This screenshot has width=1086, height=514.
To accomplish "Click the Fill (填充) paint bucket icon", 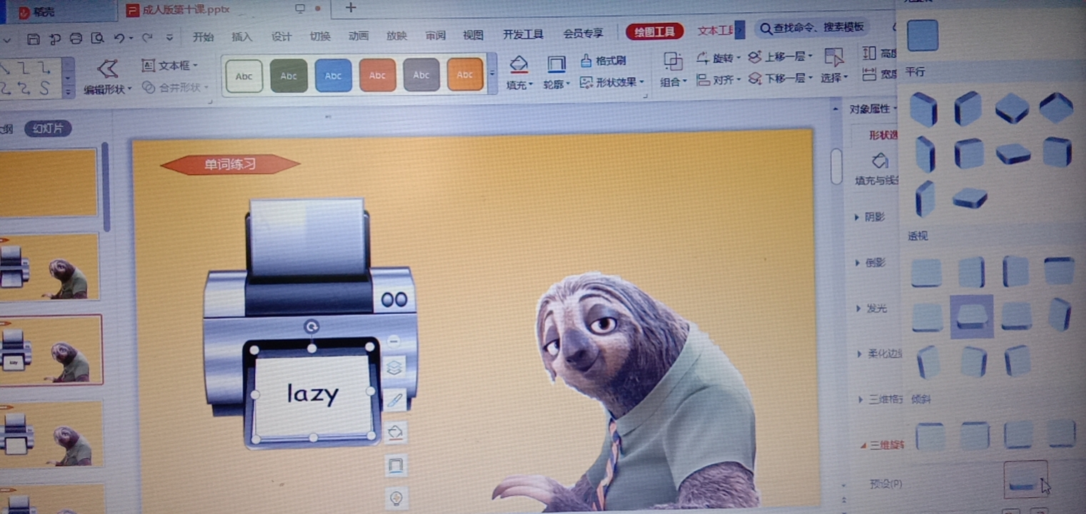I will click(519, 64).
